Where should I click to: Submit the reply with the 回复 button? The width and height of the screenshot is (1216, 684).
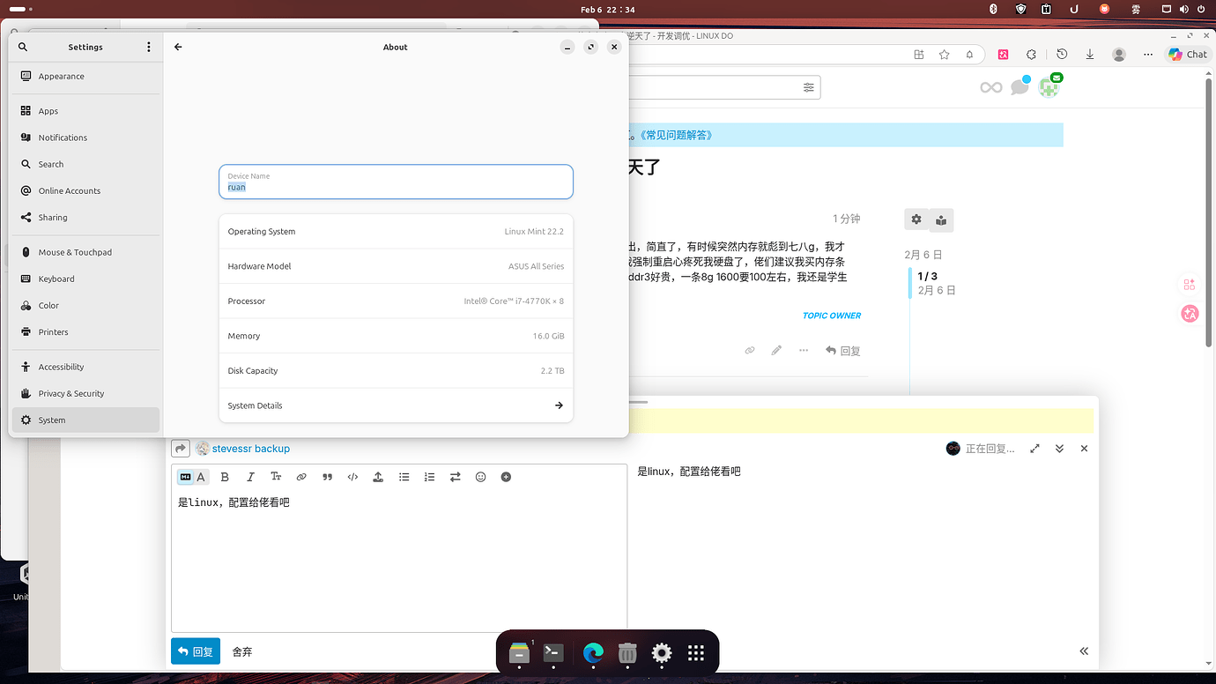(x=196, y=651)
